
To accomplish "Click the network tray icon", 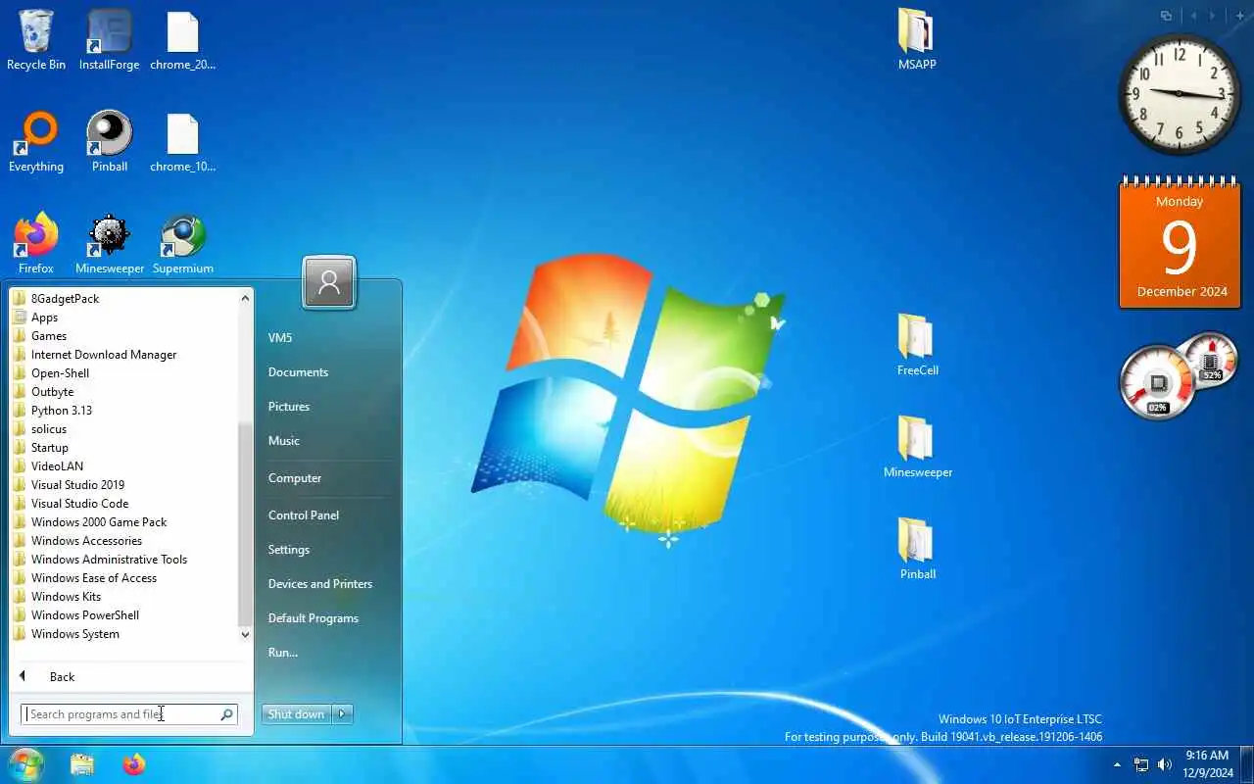I will tap(1141, 764).
